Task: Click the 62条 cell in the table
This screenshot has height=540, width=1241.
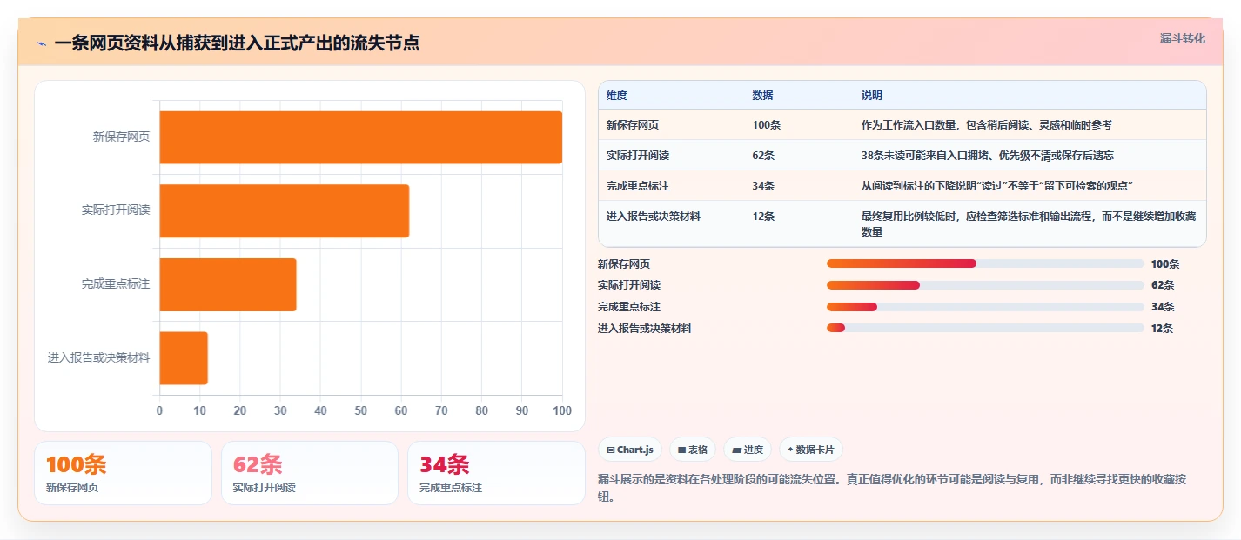Action: pyautogui.click(x=763, y=156)
